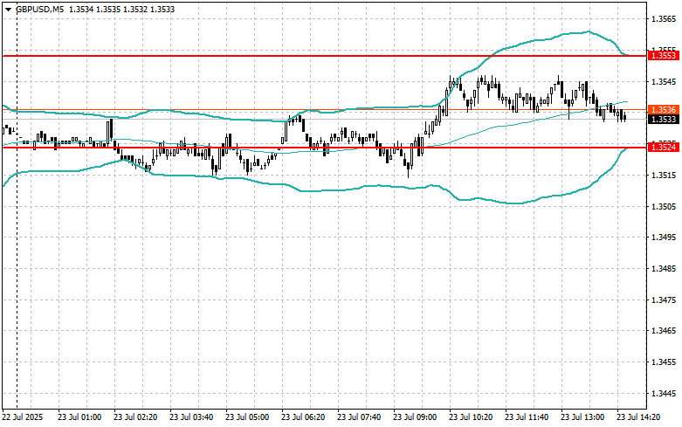The image size is (682, 427).
Task: Click the 23 Jul 03:40 time label
Action: point(191,417)
